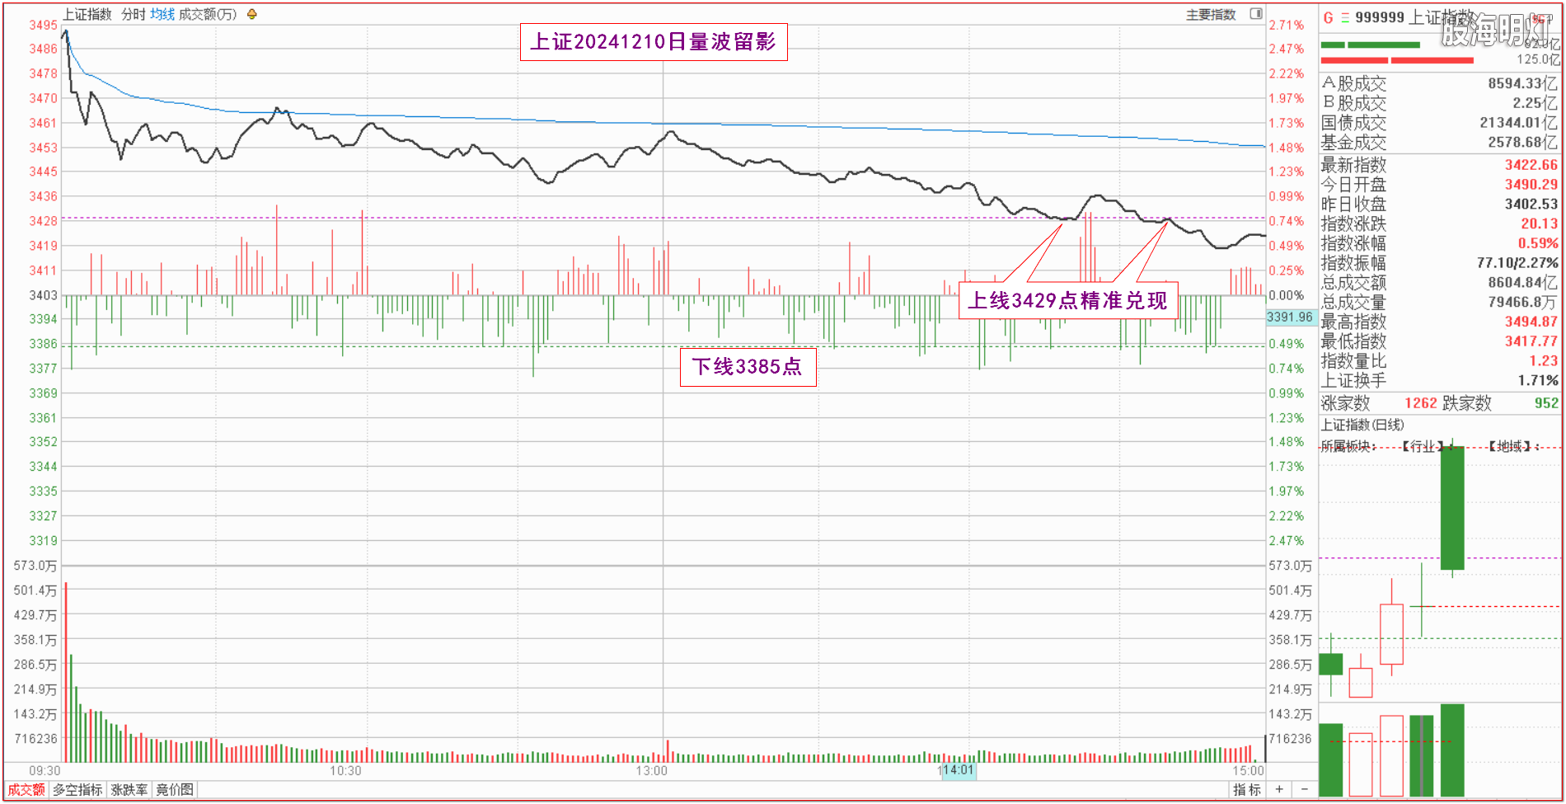
Task: Select the 指数振幅 value 77.10/2.27%
Action: pyautogui.click(x=1517, y=263)
